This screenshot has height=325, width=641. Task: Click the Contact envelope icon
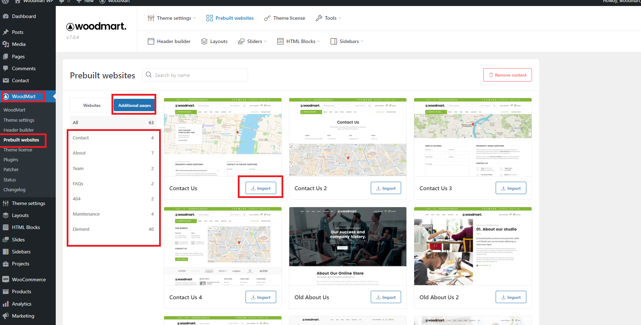pos(6,80)
